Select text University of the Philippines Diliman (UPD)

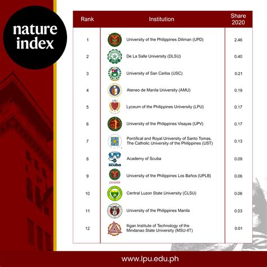tap(165, 39)
